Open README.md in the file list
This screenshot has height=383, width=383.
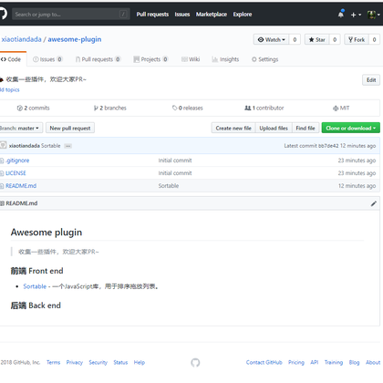pyautogui.click(x=21, y=186)
